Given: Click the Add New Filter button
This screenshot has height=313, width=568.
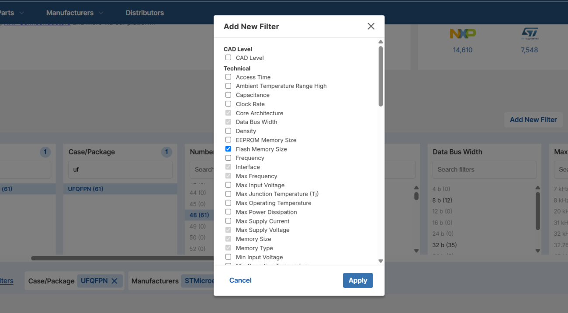Looking at the screenshot, I should pos(533,120).
